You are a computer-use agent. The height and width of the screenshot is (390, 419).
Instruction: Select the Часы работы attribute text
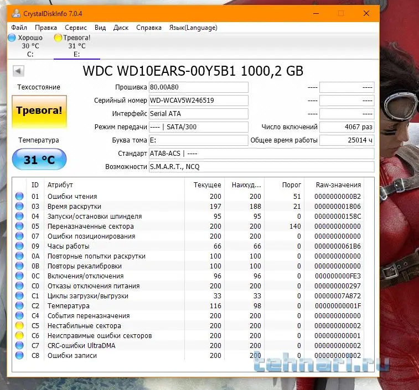tap(69, 246)
